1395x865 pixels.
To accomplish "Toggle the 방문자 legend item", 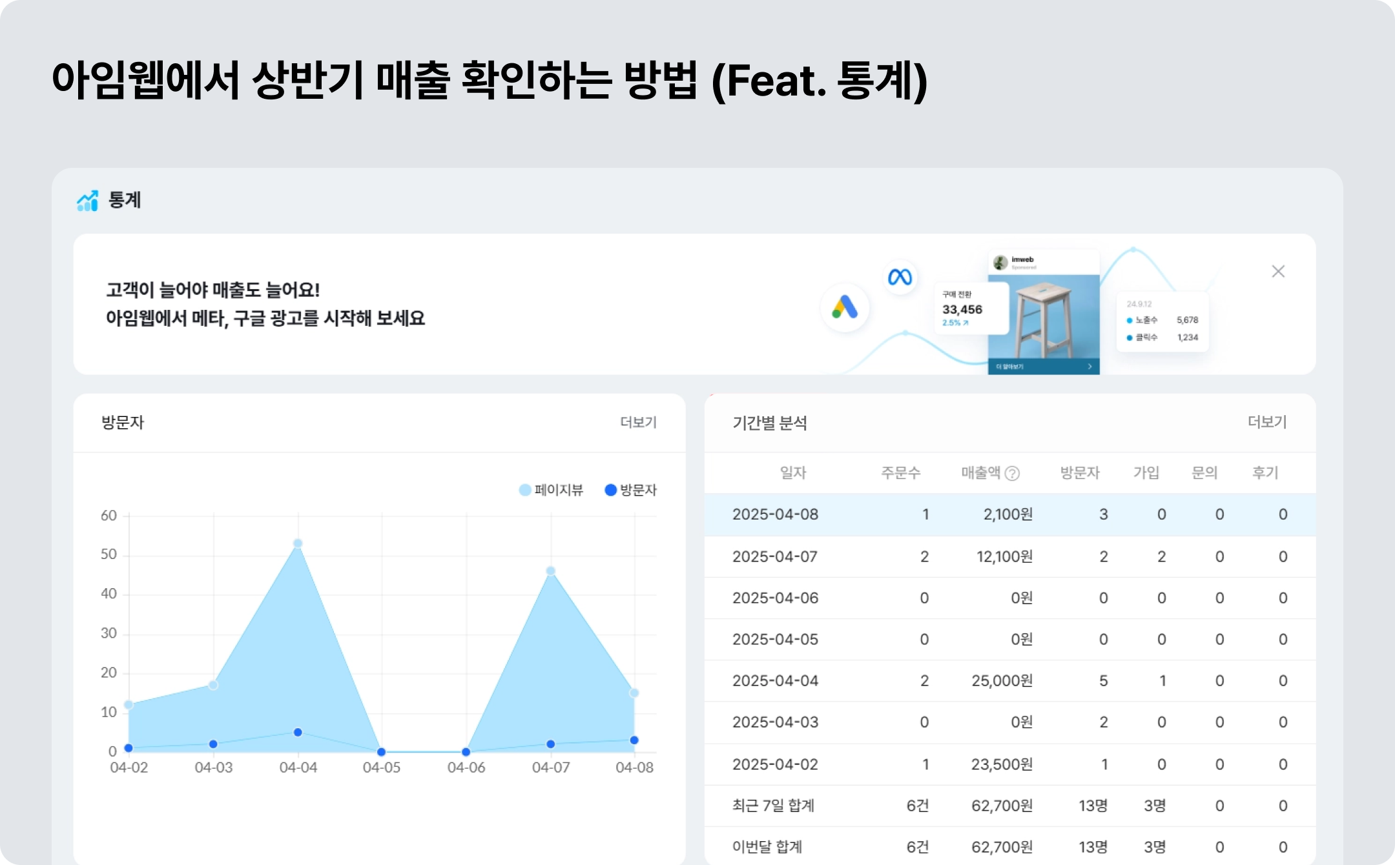I will (630, 490).
